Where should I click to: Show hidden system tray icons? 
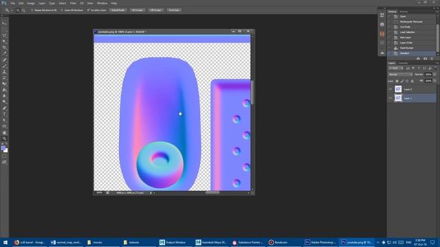click(x=378, y=242)
